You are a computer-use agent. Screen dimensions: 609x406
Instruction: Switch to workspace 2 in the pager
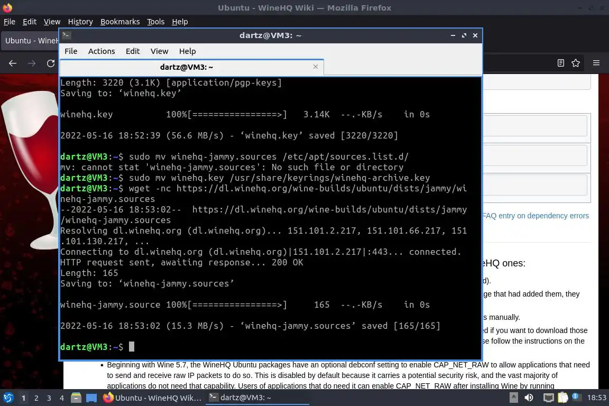click(36, 398)
